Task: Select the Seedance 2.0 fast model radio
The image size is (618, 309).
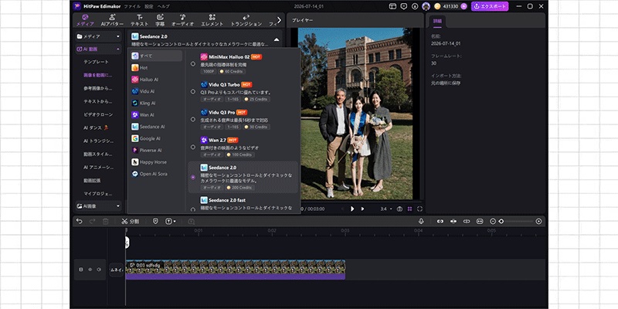Action: (192, 209)
